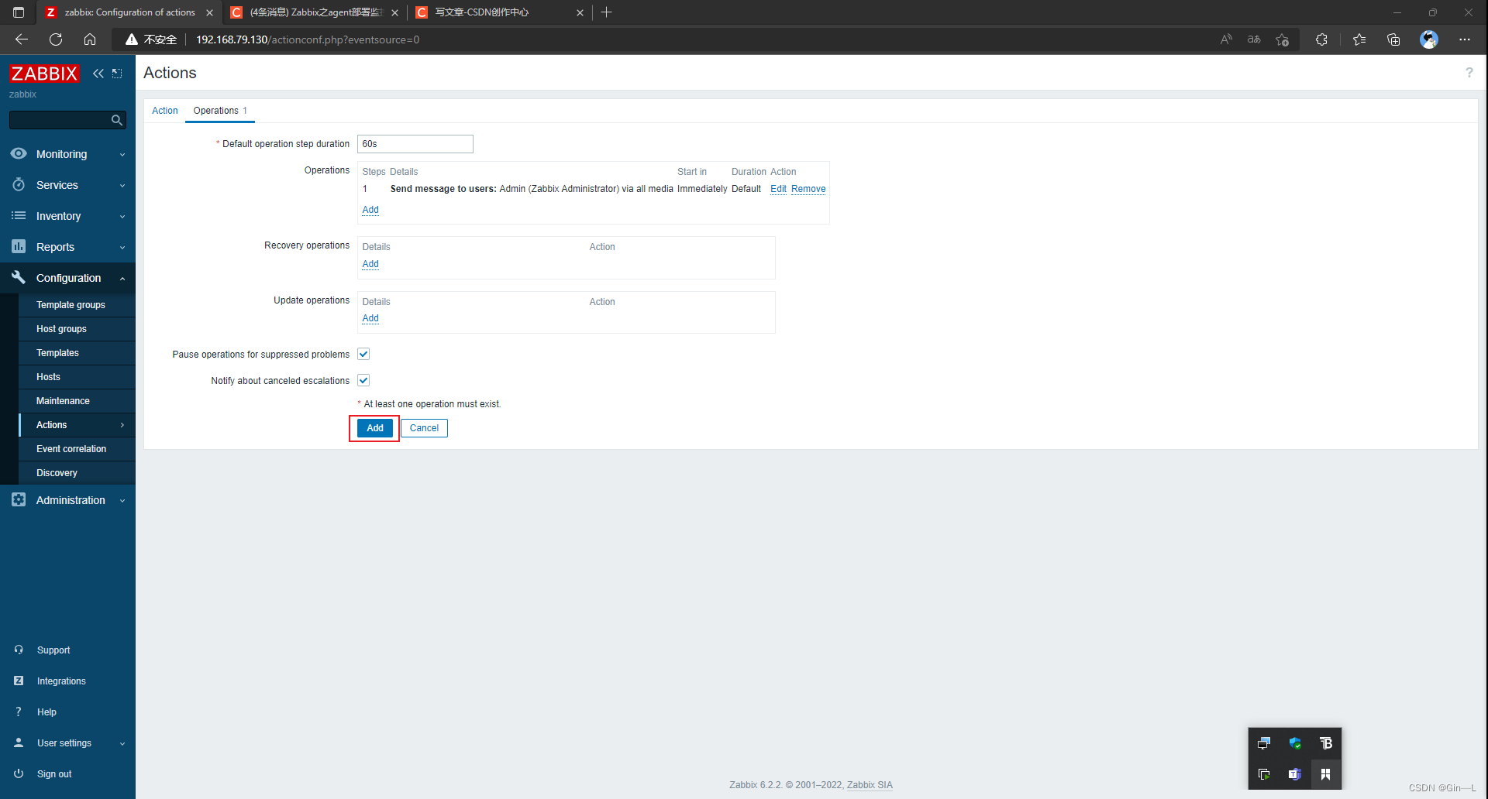1488x799 pixels.
Task: Add an update operation
Action: [x=370, y=318]
